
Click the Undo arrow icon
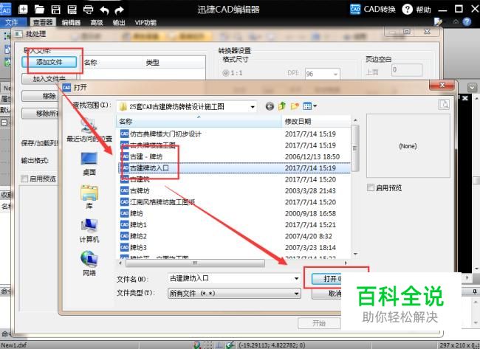[104, 10]
